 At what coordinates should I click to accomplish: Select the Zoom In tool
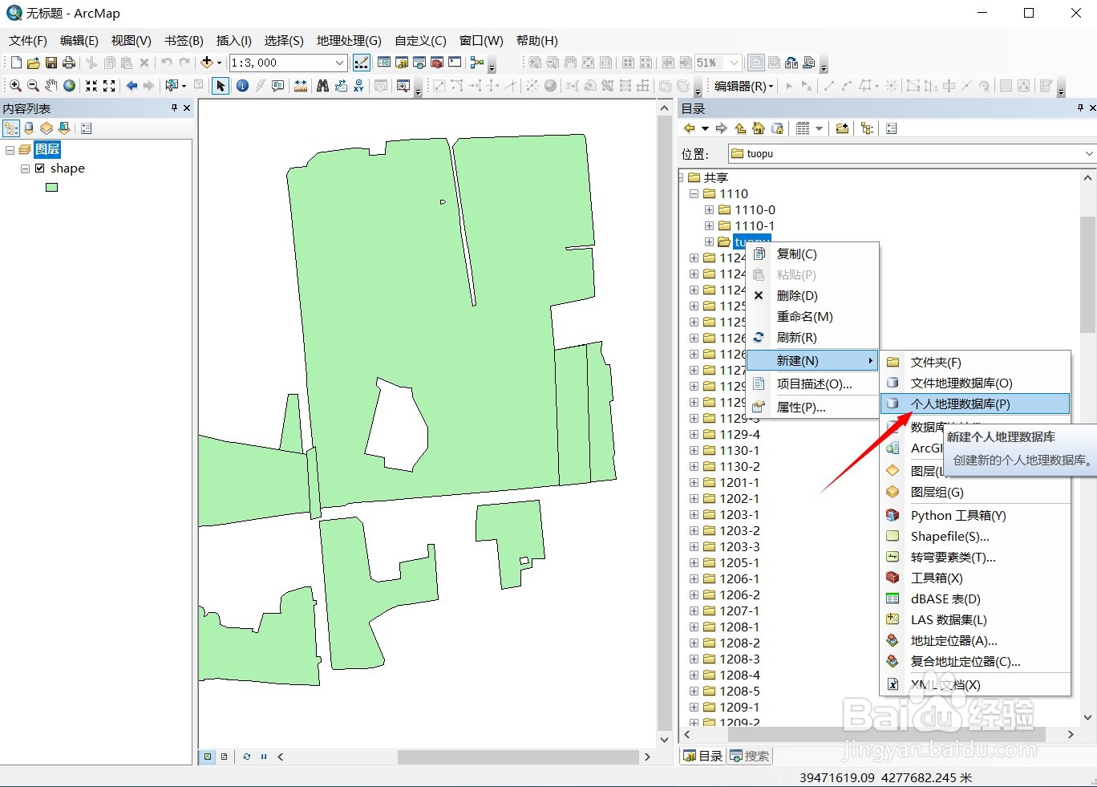[15, 86]
